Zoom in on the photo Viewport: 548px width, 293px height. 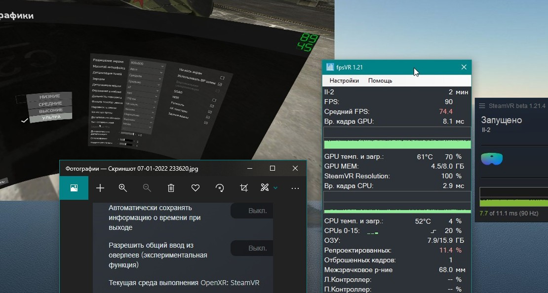coord(122,188)
